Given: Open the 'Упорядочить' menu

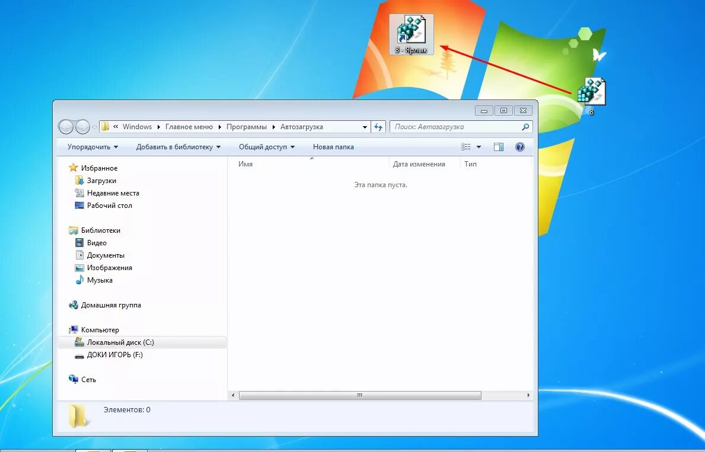Looking at the screenshot, I should (92, 147).
